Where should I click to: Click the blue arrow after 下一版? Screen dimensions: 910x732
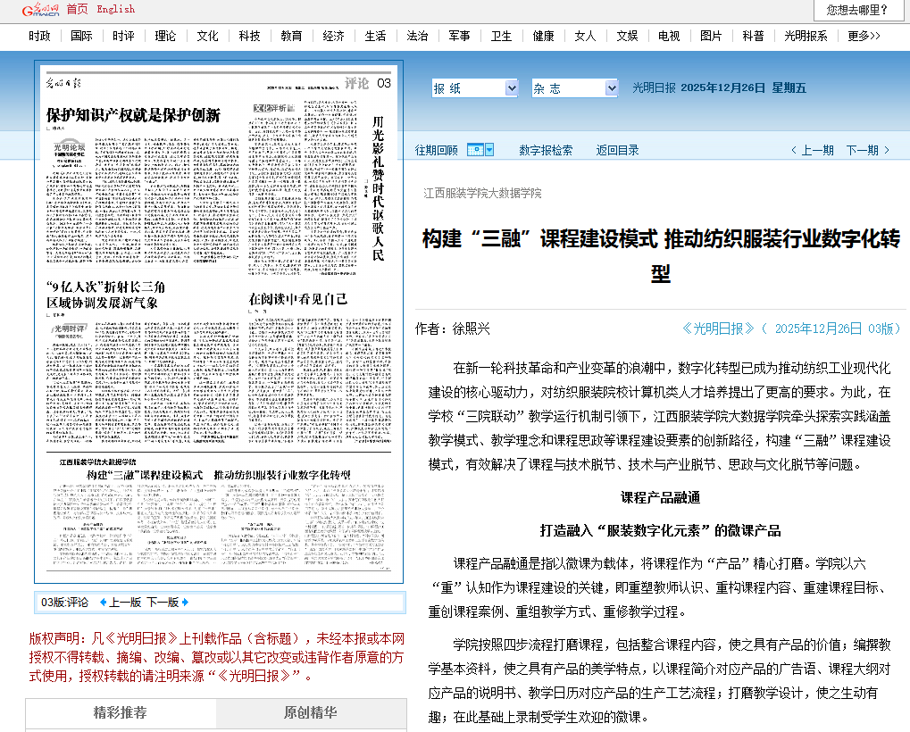[185, 603]
